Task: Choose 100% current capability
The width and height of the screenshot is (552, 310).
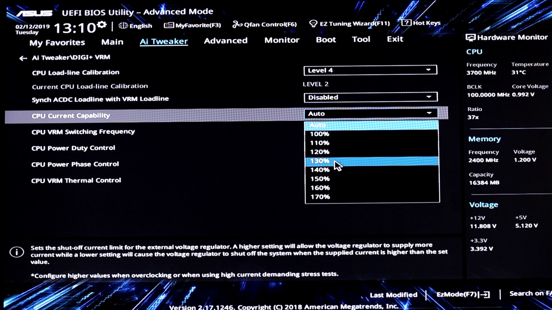Action: pyautogui.click(x=371, y=134)
